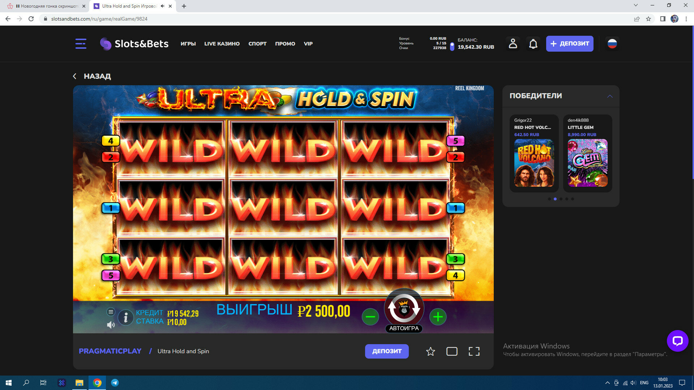Add game to favorites star
The width and height of the screenshot is (694, 390).
pyautogui.click(x=430, y=351)
